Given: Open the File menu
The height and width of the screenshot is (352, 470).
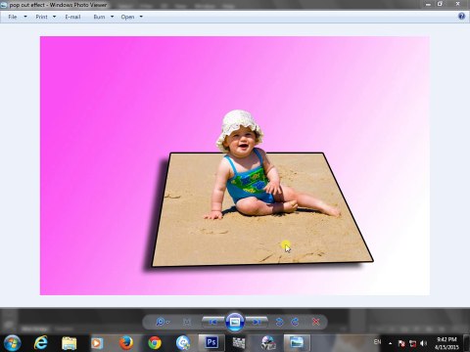Looking at the screenshot, I should pos(13,17).
